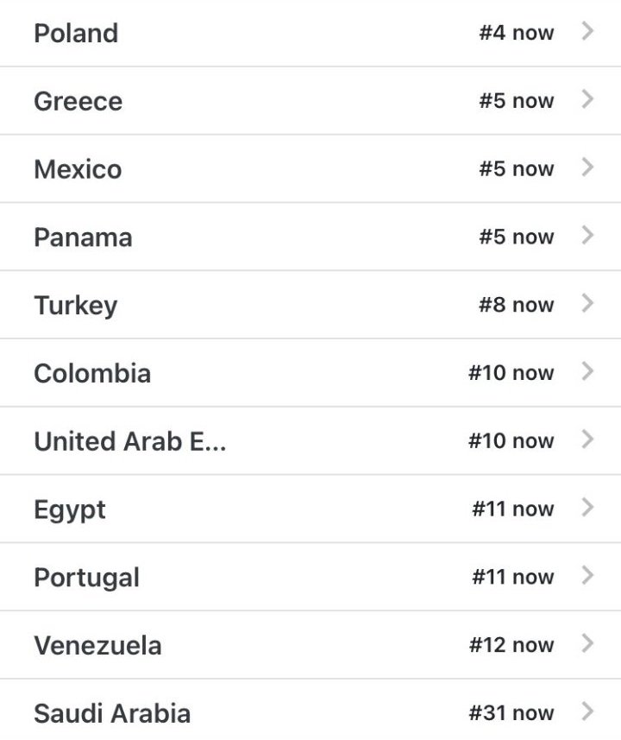Viewport: 621px width, 740px height.
Task: Choose the "United Arab E..." truncated label
Action: click(129, 441)
